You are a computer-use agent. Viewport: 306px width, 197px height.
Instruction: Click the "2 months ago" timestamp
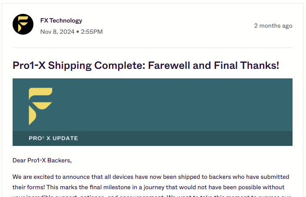point(273,26)
